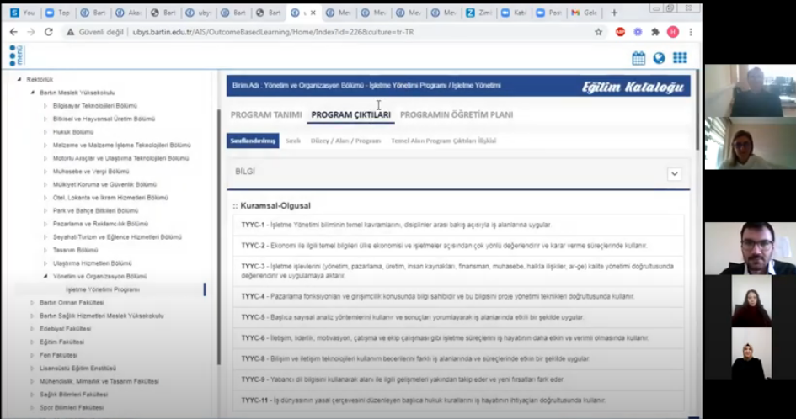The image size is (796, 419).
Task: Click the browser back arrow
Action: pos(13,32)
